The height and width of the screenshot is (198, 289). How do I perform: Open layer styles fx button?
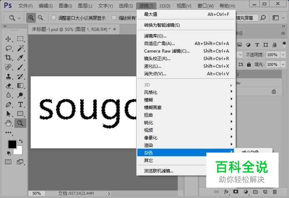pos(226,192)
